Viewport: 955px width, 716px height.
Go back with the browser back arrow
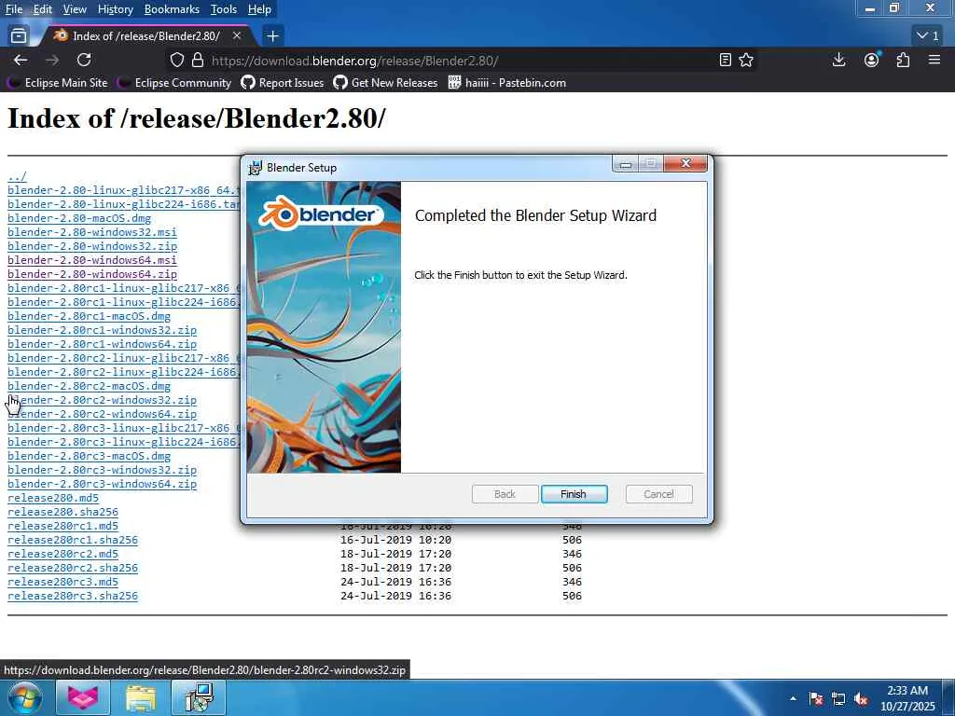tap(21, 60)
